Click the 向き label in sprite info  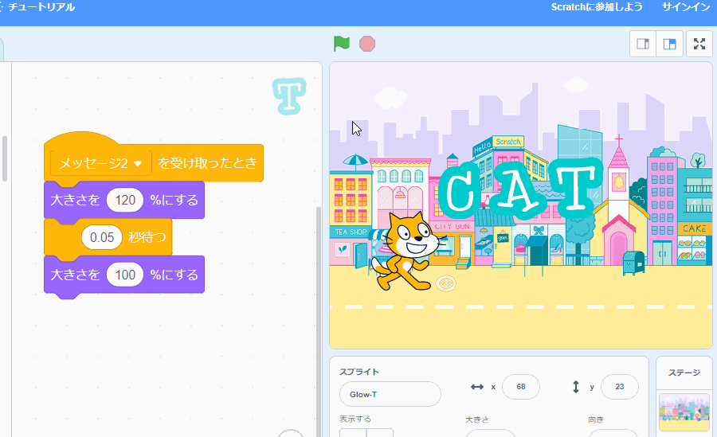(x=596, y=419)
